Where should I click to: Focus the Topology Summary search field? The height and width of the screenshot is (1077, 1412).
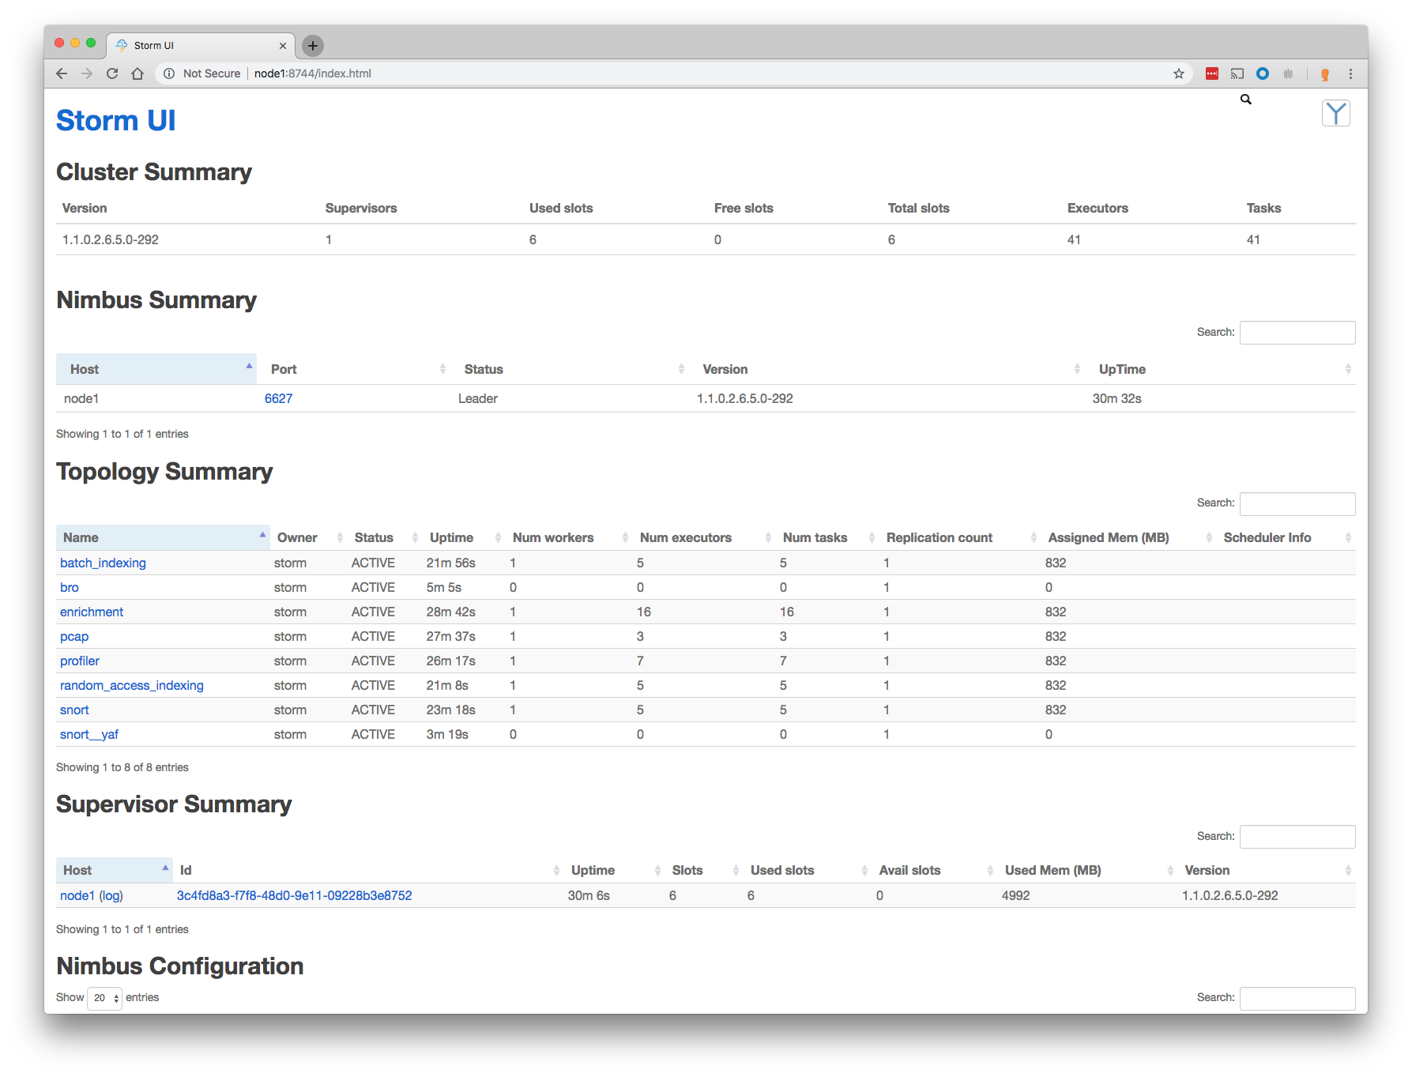1297,503
